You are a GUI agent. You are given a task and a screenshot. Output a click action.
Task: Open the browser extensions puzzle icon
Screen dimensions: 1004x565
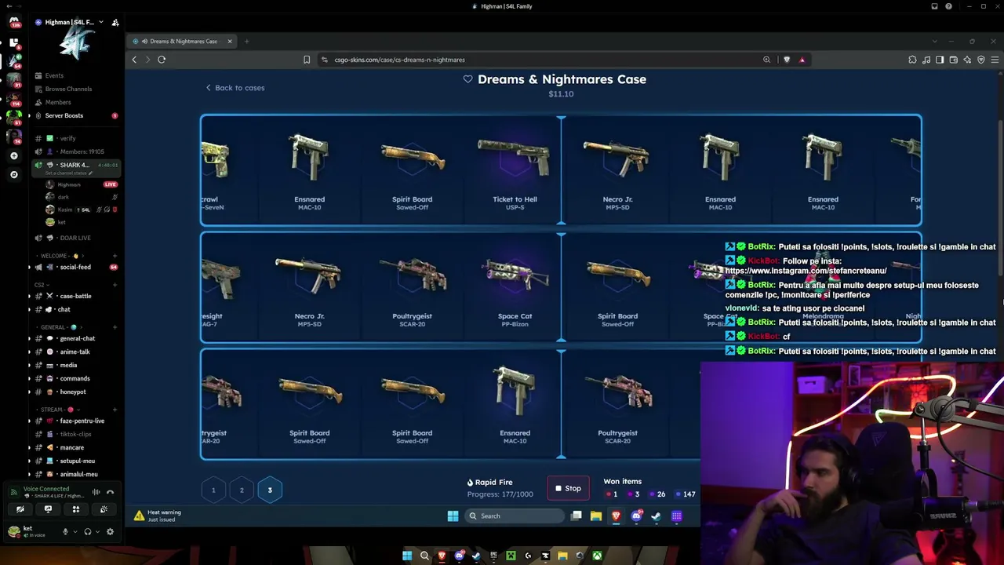tap(912, 60)
